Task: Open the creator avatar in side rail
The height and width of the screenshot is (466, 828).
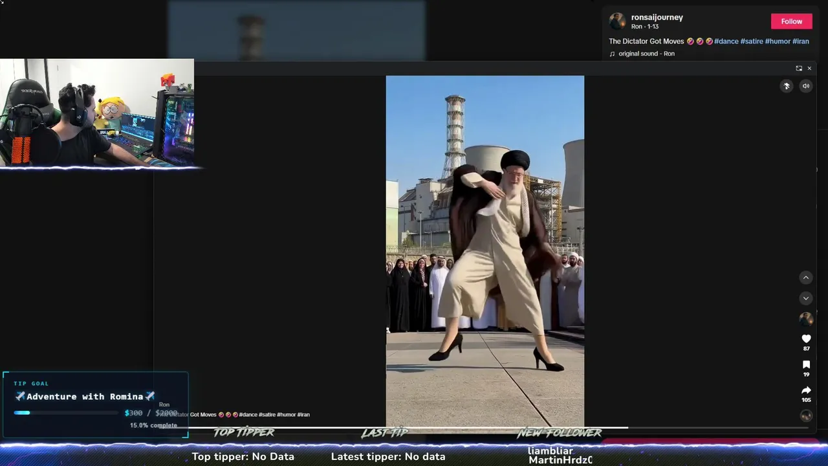Action: click(x=806, y=319)
